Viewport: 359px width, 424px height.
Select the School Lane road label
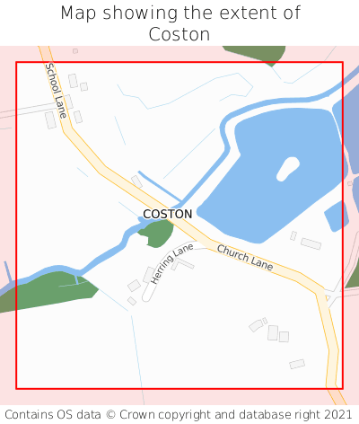point(56,91)
